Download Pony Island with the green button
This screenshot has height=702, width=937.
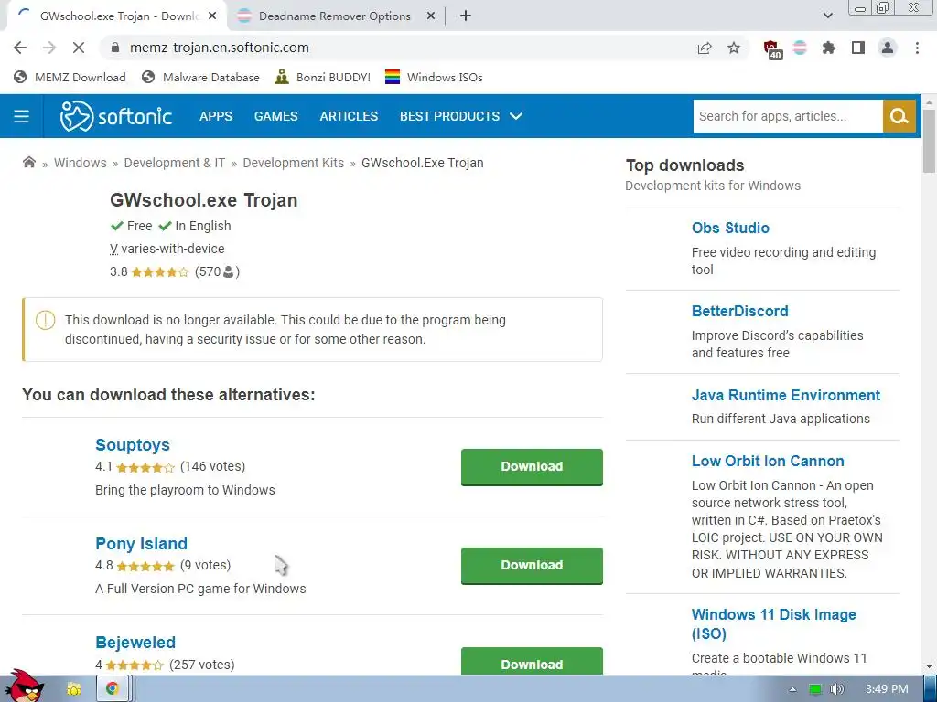(532, 565)
